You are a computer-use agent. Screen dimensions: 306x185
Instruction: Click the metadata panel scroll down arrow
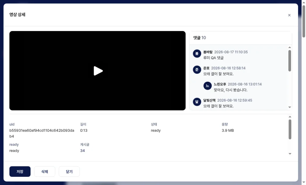click(x=290, y=154)
